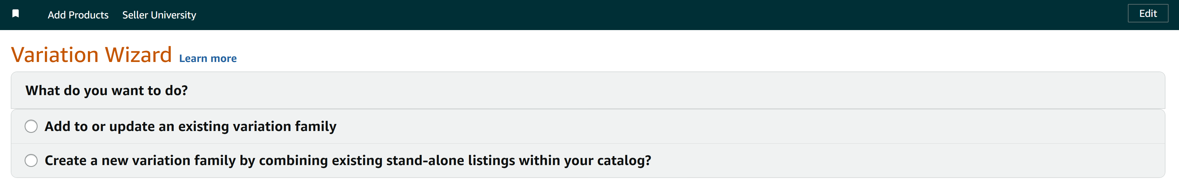Viewport: 1179px width, 185px height.
Task: Click the Variation Wizard page heading
Action: (x=91, y=55)
